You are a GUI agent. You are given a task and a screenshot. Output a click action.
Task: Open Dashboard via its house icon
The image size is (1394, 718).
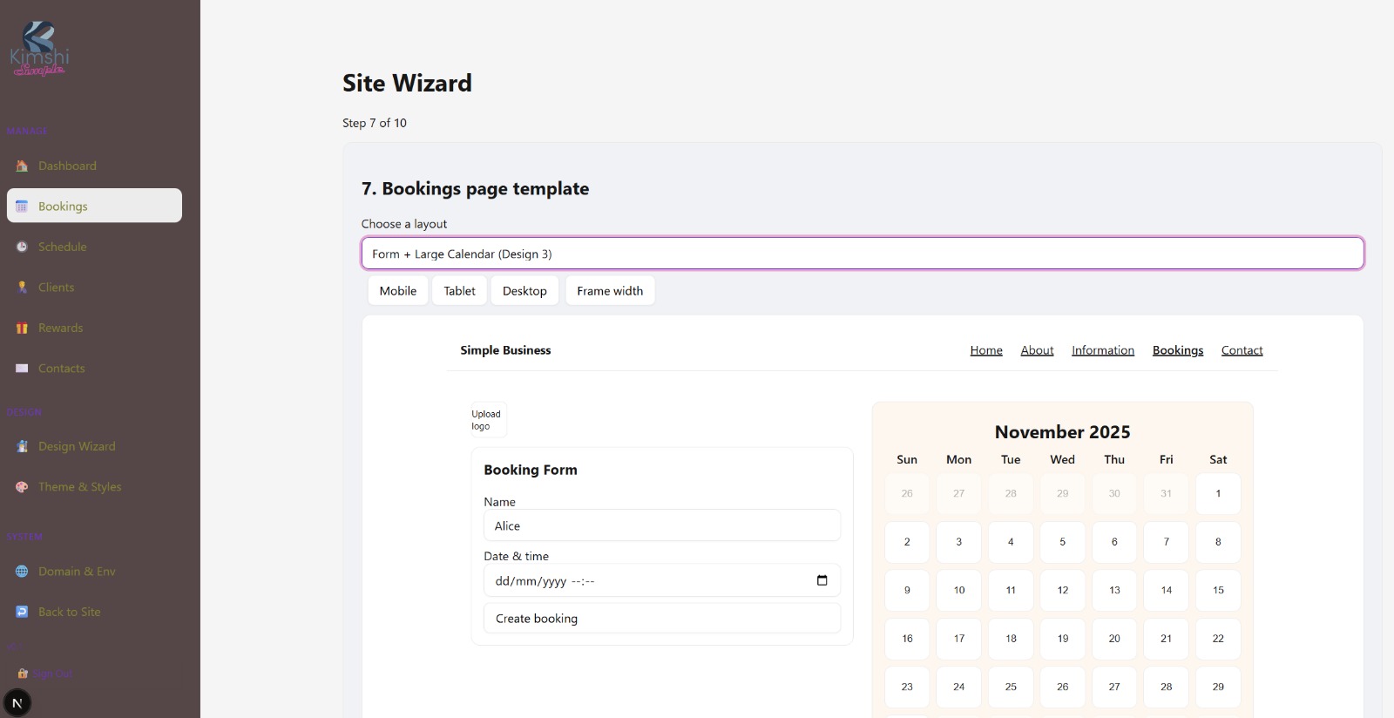(22, 166)
